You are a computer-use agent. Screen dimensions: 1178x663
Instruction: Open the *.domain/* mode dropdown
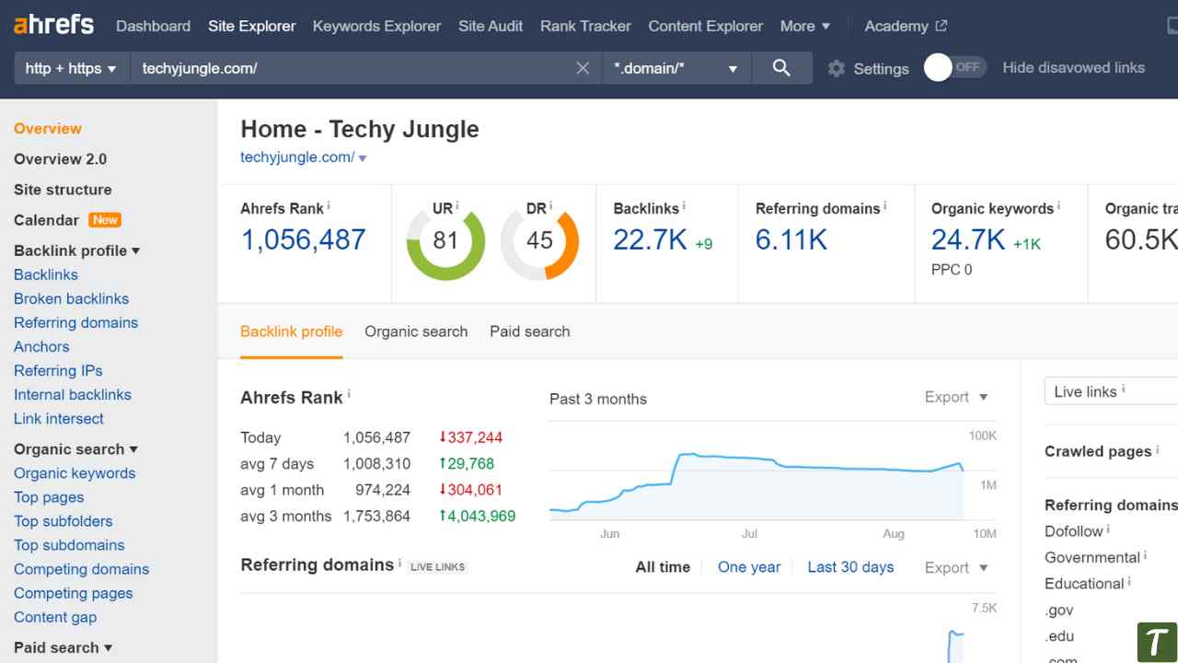pos(677,68)
